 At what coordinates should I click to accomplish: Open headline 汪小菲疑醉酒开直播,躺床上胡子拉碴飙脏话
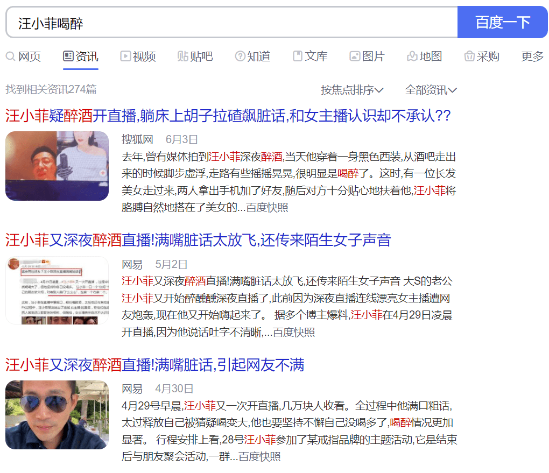(228, 116)
